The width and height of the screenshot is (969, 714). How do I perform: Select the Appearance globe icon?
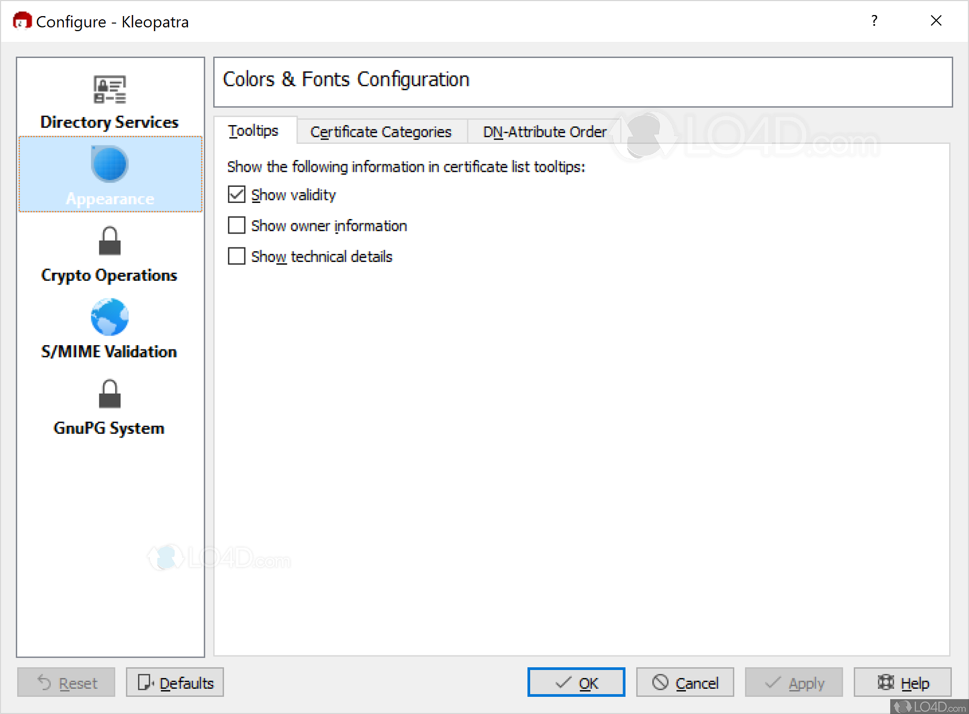tap(110, 164)
